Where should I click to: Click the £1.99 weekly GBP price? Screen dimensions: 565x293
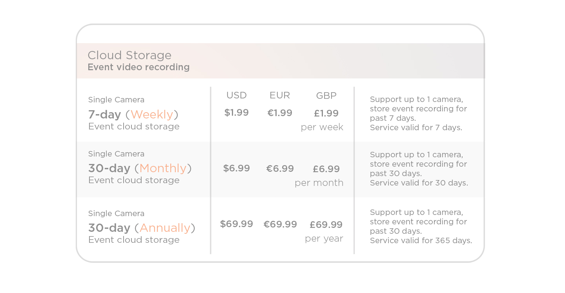(x=326, y=113)
